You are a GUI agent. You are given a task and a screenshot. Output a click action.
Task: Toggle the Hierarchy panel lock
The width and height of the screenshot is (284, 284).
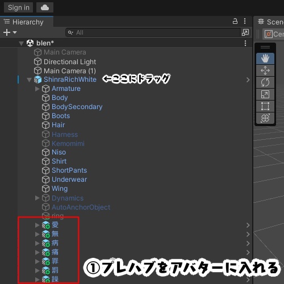point(235,21)
